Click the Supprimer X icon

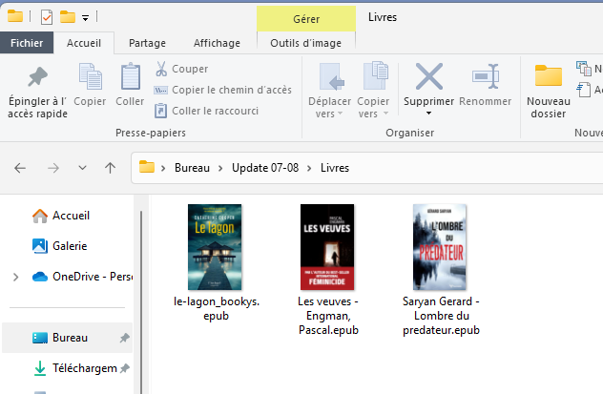(x=429, y=76)
